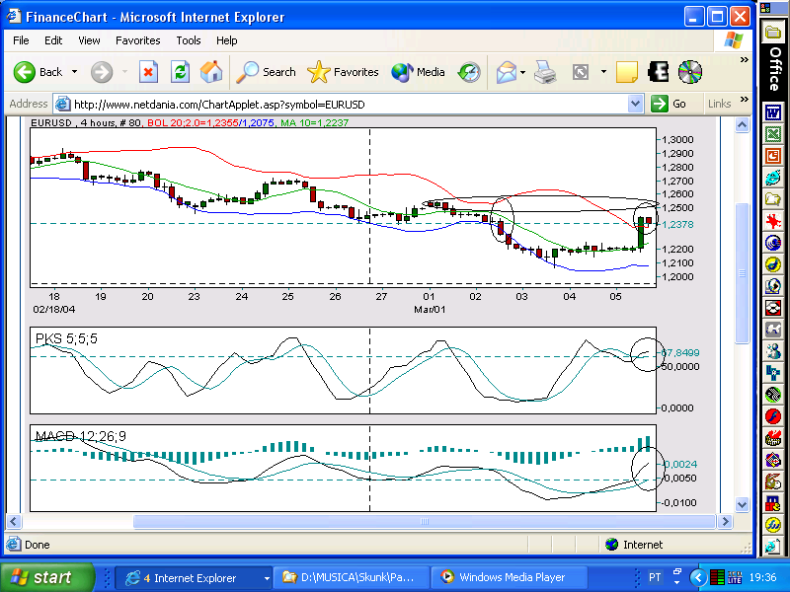Go to Home page icon
The width and height of the screenshot is (790, 592).
(211, 72)
